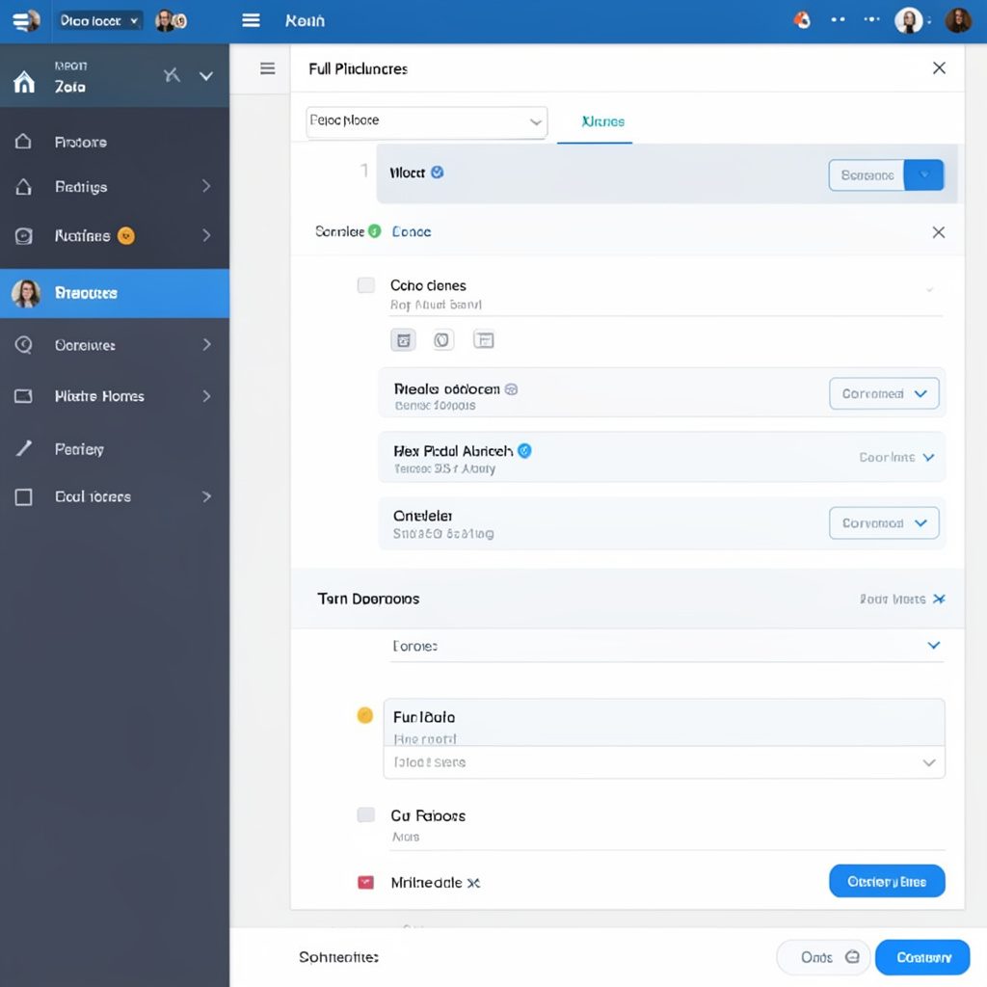This screenshot has height=987, width=987.
Task: Open the dropdown in the Rleole oddocen row
Action: tap(884, 393)
